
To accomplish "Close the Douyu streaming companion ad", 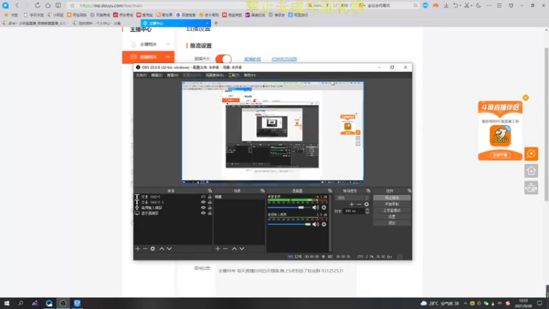I will point(526,98).
